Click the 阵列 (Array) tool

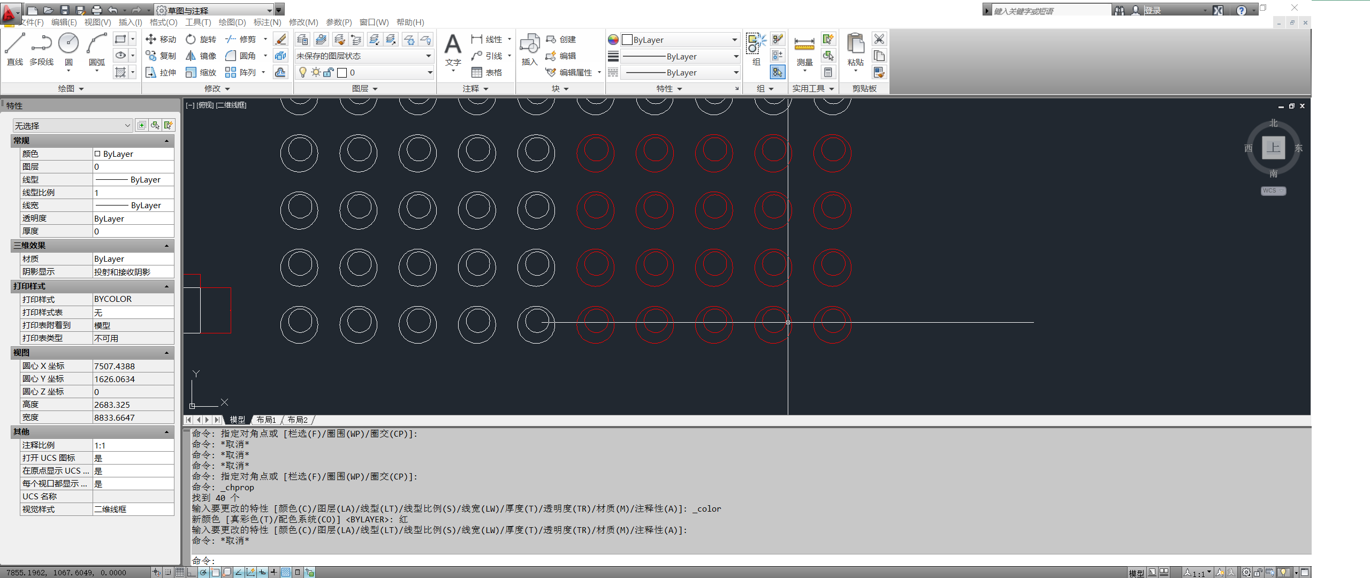[241, 72]
